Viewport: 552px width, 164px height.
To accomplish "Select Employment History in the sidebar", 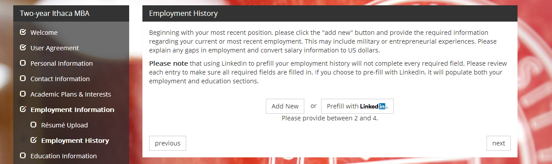I will pos(75,141).
